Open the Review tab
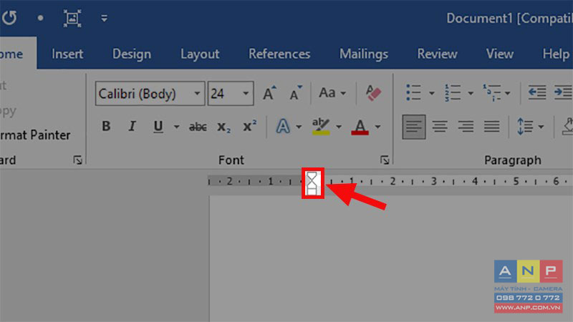573x322 pixels. click(x=437, y=54)
